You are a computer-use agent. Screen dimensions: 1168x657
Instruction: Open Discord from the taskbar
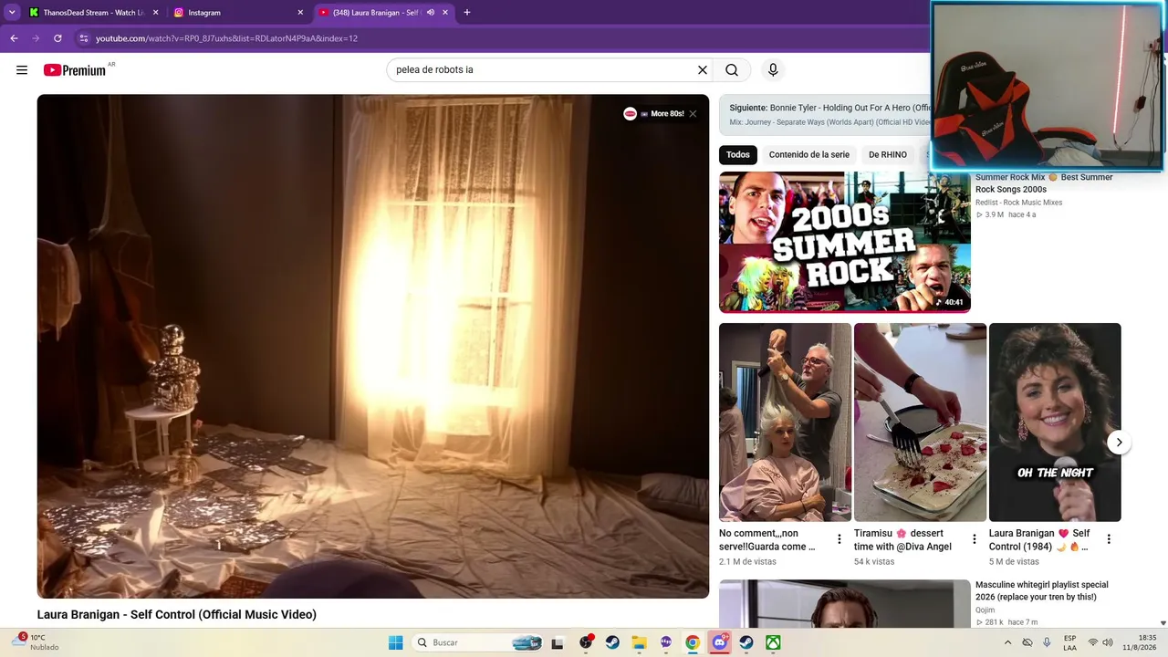(720, 642)
